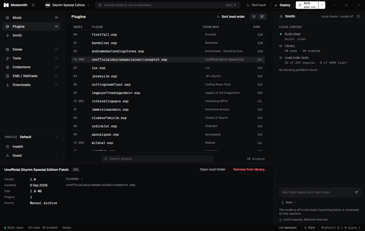Viewport: 365px width, 231px height.
Task: Open Downloads in the sidebar
Action: pyautogui.click(x=31, y=85)
